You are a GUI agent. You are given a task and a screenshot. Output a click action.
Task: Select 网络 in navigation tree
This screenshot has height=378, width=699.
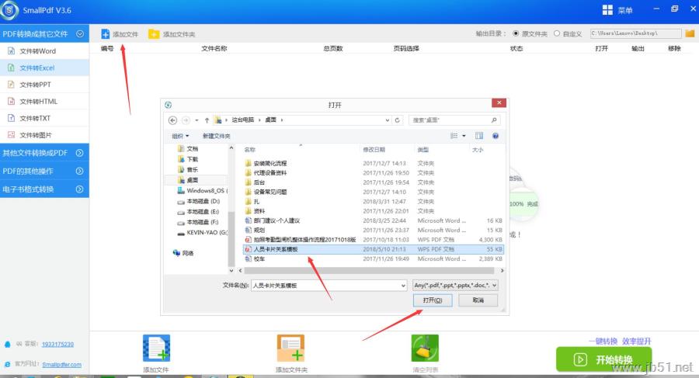coord(183,253)
